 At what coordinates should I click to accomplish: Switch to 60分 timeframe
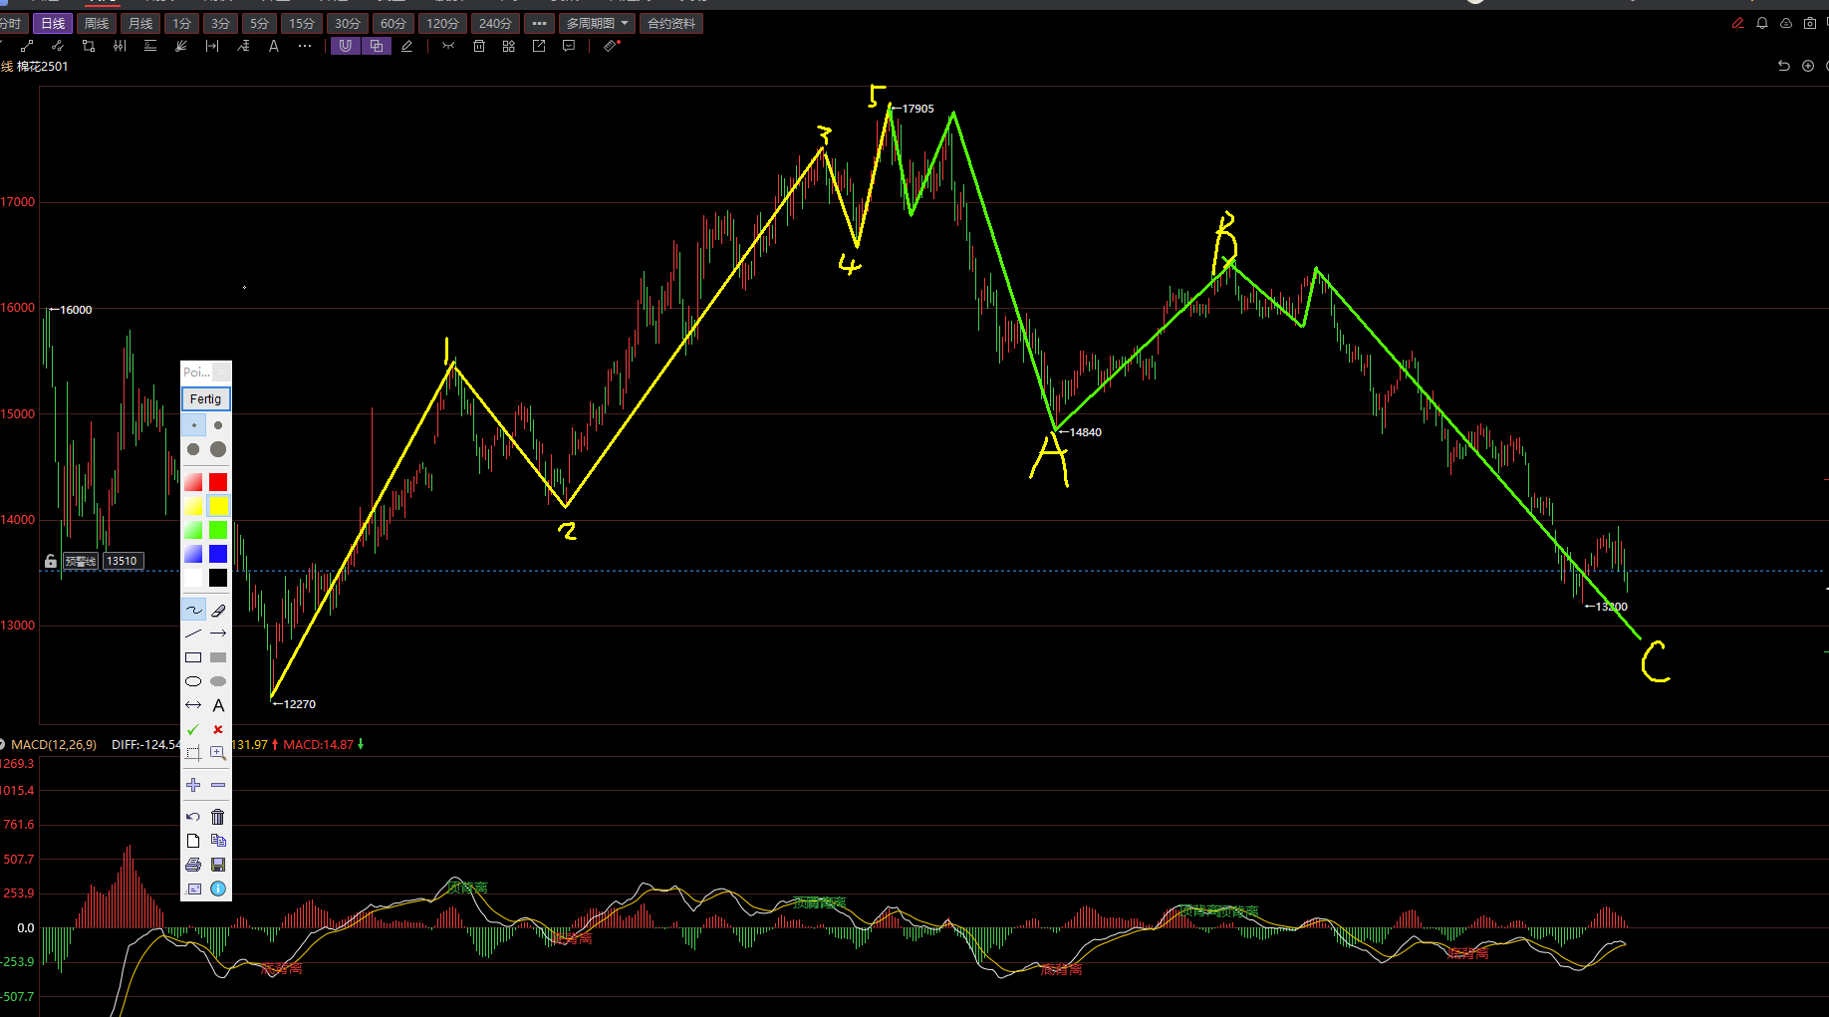click(393, 23)
